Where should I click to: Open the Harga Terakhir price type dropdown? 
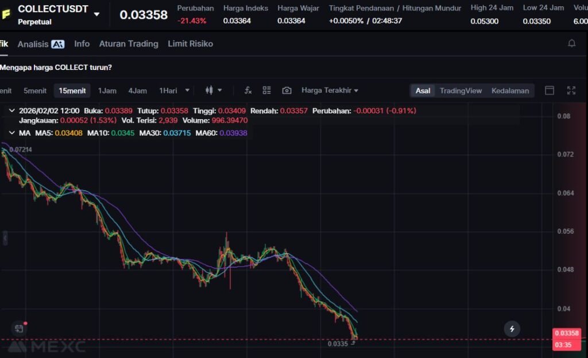coord(330,91)
